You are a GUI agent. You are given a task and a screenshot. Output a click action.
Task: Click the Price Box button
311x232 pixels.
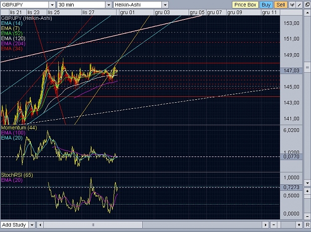tap(245, 5)
